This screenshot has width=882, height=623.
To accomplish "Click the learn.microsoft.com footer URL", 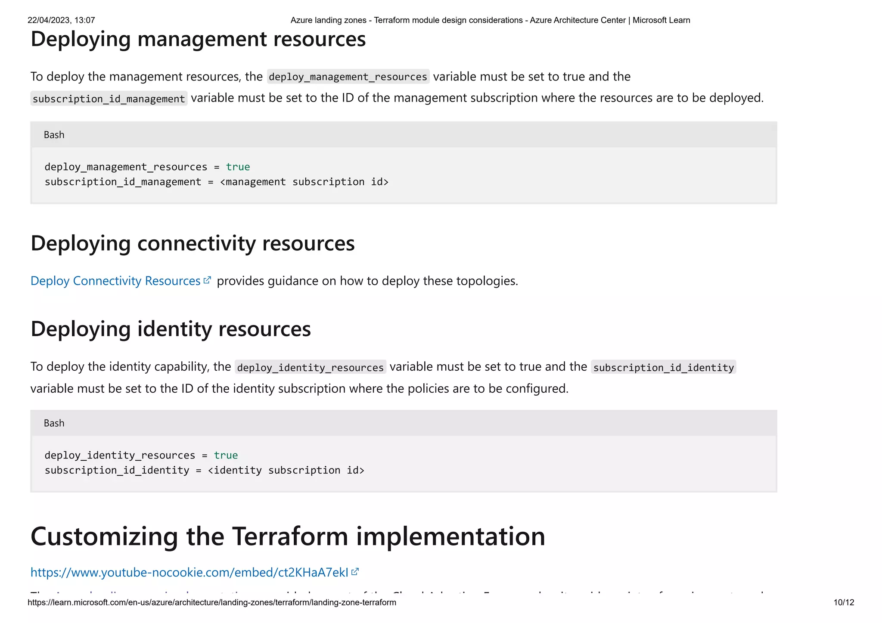I will [x=211, y=602].
